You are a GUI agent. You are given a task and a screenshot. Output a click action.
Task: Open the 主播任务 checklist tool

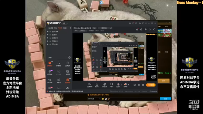coord(68,64)
